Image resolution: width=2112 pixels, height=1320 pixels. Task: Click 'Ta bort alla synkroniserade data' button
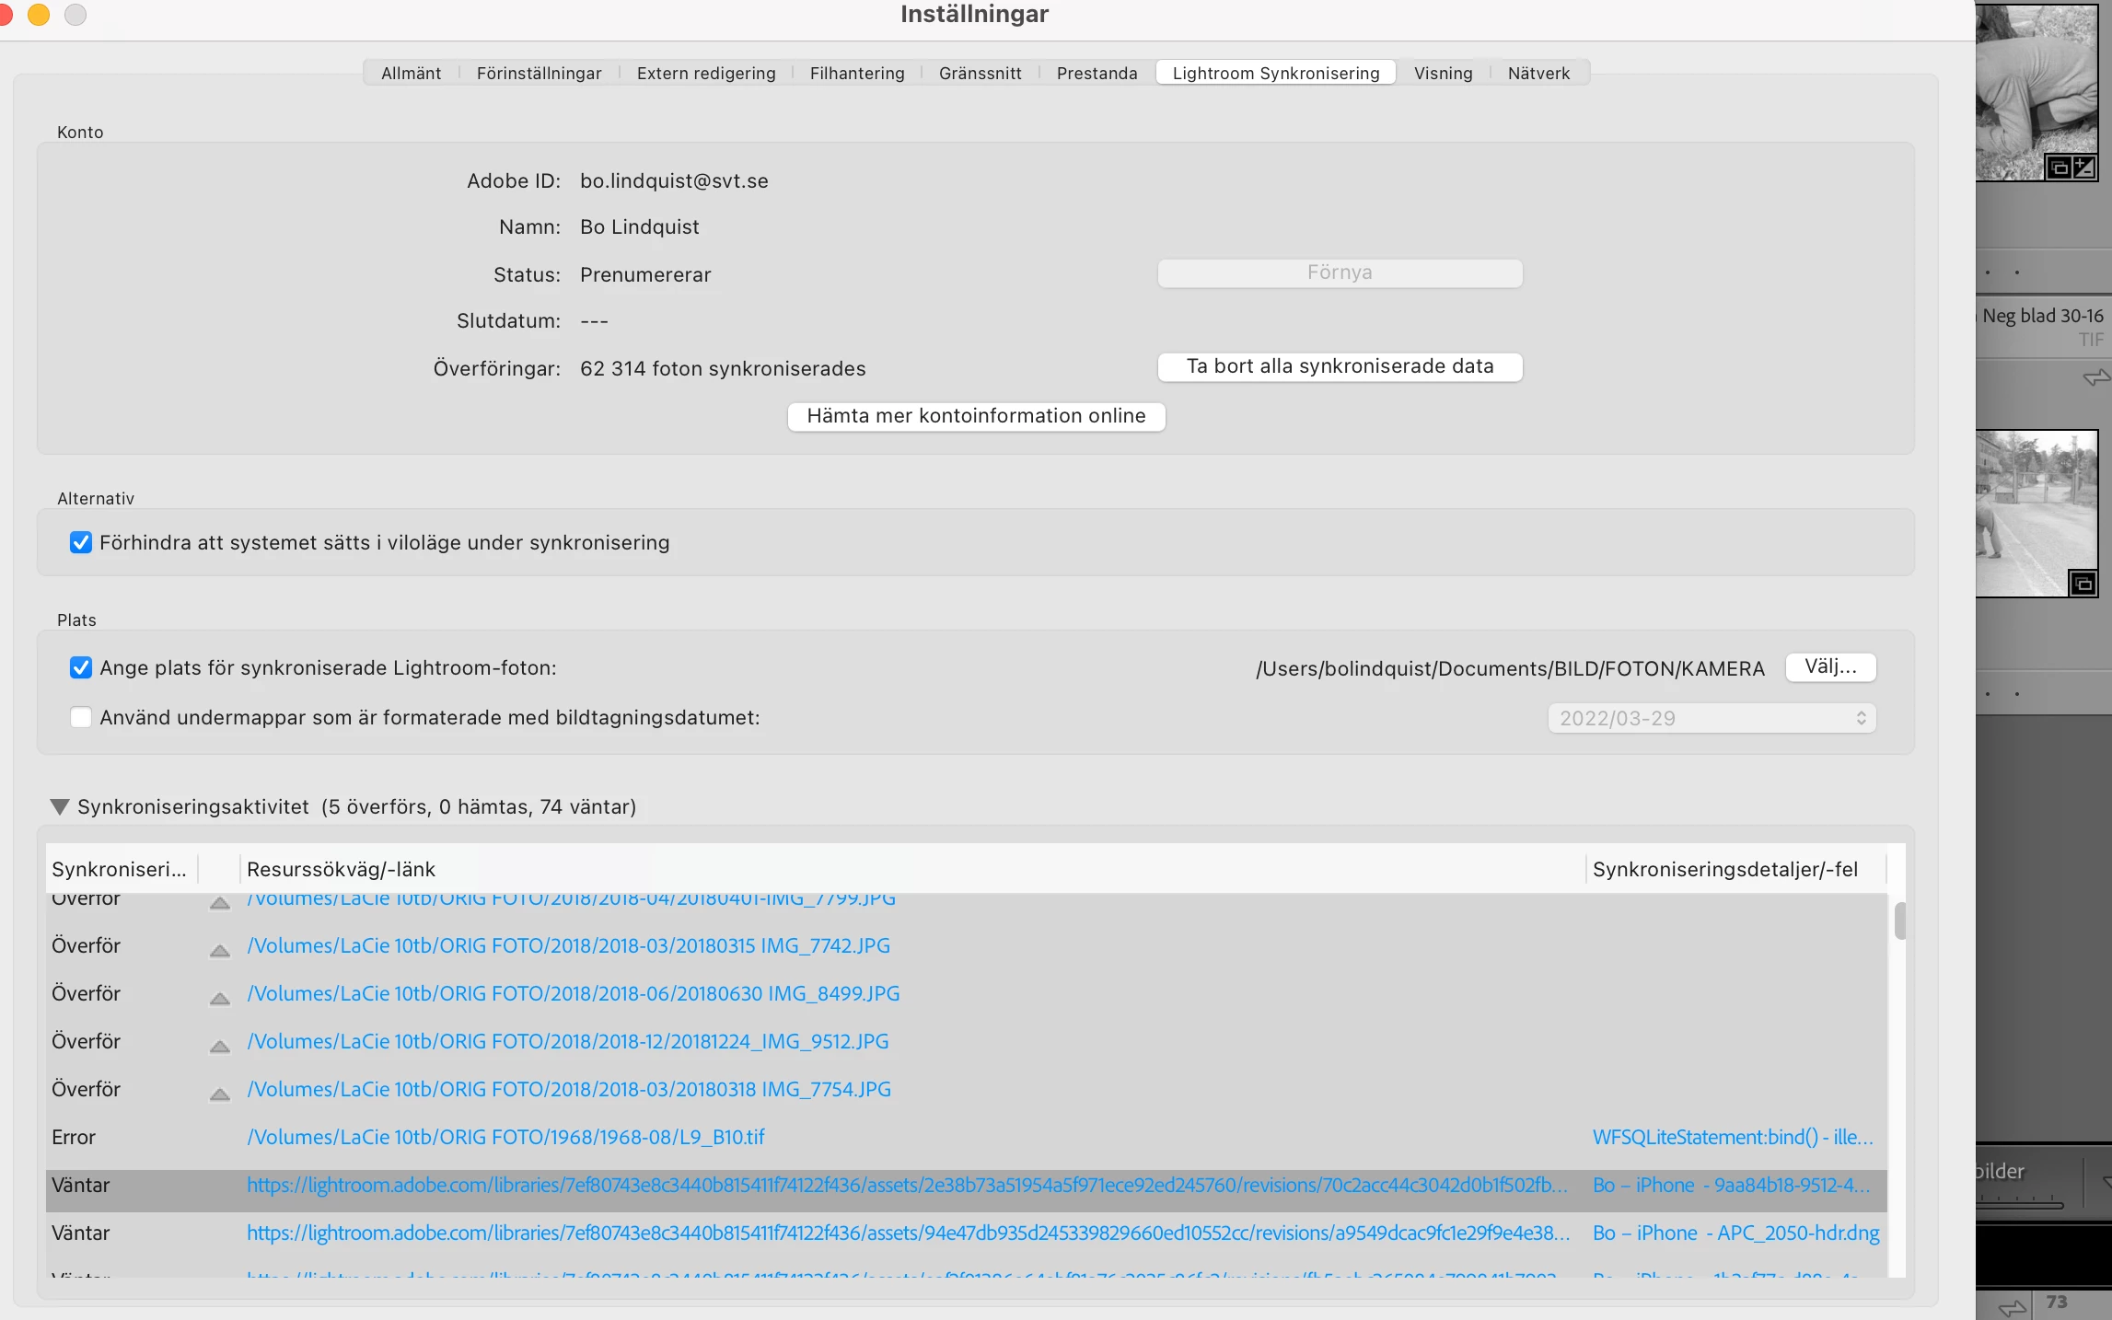[x=1339, y=366]
